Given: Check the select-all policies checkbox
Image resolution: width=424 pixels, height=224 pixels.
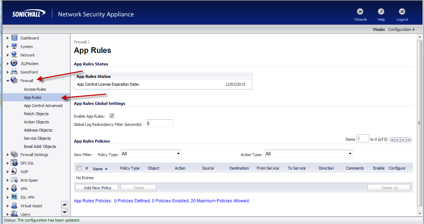Looking at the screenshot, I should pos(79,168).
